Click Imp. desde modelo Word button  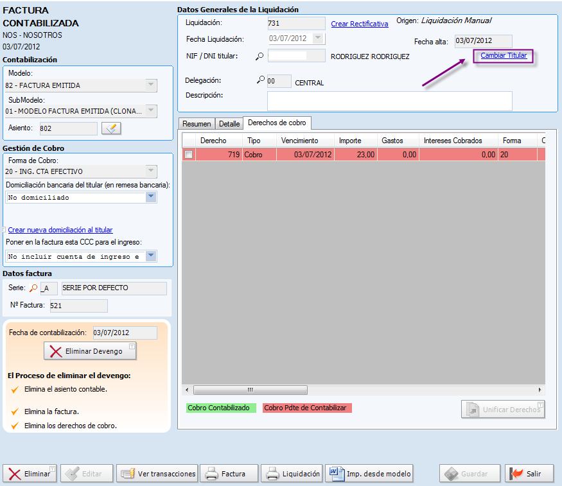pyautogui.click(x=369, y=474)
